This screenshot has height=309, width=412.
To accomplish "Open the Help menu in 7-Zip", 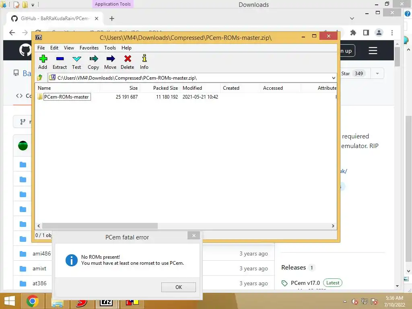I will coord(126,48).
